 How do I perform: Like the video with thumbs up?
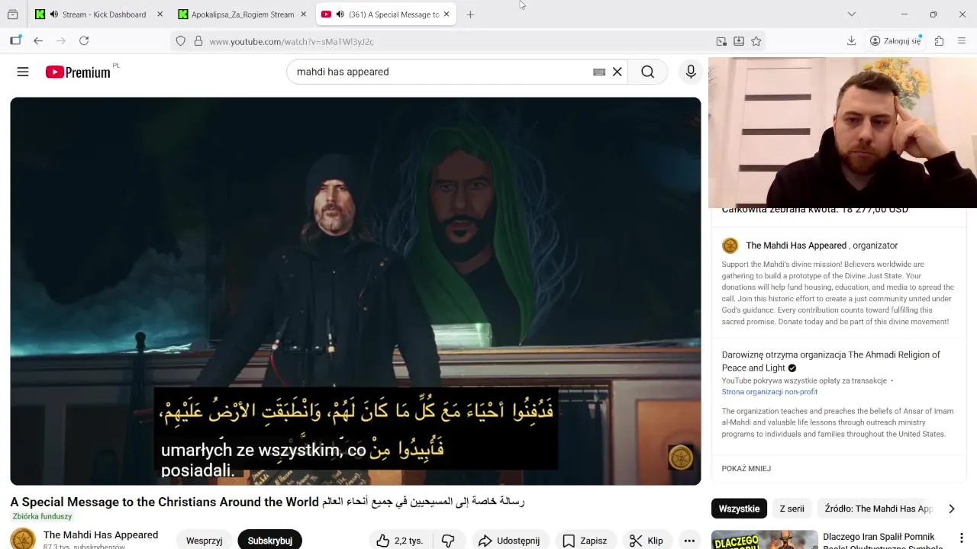(x=400, y=541)
